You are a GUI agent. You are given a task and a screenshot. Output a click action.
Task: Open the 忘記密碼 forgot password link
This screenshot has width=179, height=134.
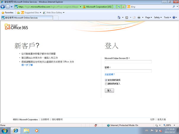click(110, 75)
